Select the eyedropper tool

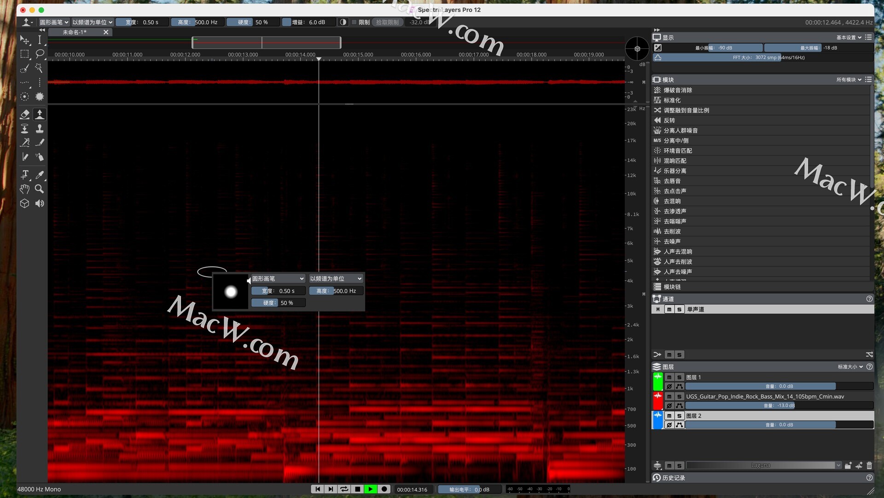click(x=40, y=175)
